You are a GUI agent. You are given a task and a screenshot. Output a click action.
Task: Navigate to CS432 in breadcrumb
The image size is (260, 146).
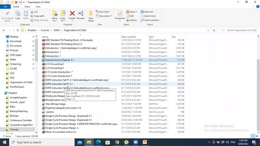click(x=56, y=30)
